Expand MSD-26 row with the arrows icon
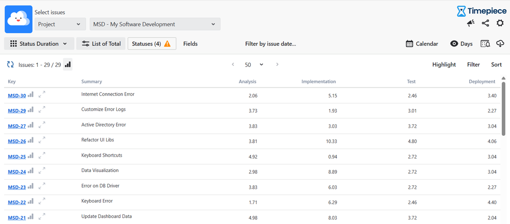This screenshot has width=510, height=224. tap(42, 140)
